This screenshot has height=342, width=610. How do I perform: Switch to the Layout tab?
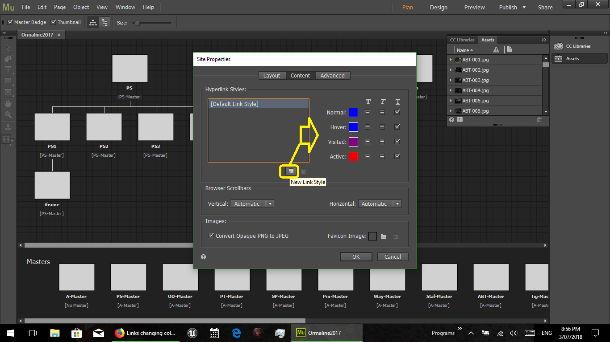(x=272, y=76)
